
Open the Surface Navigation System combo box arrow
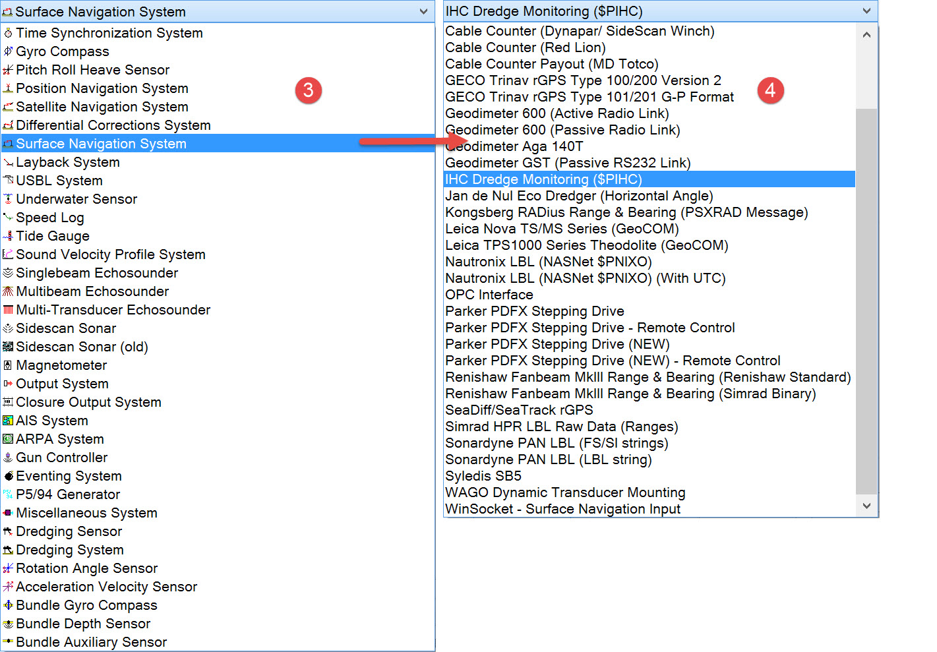tap(423, 11)
